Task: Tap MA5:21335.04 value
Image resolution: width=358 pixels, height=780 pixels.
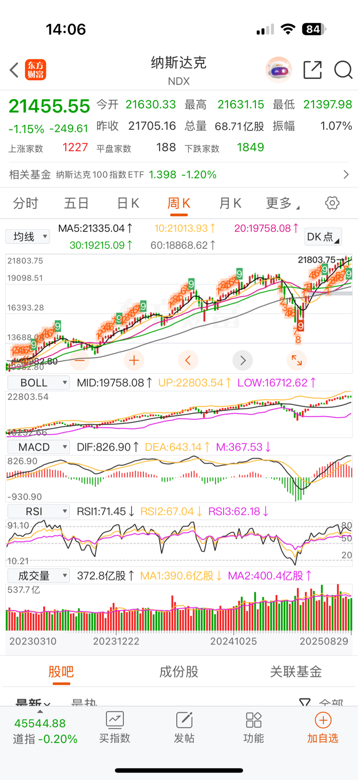Action: coord(96,228)
